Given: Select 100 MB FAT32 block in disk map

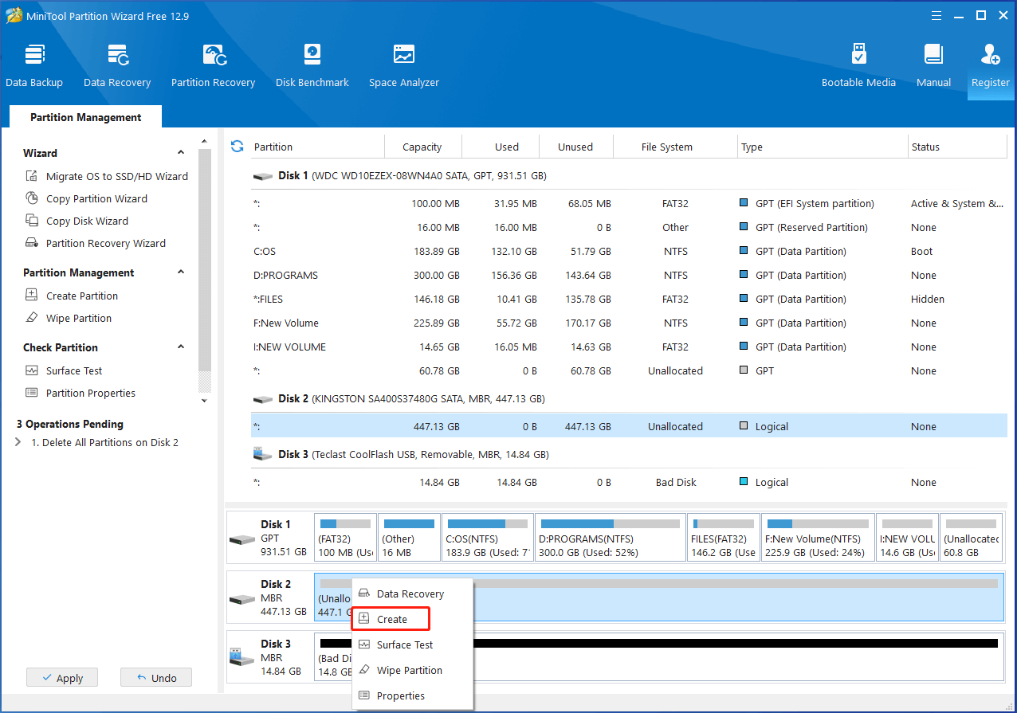Looking at the screenshot, I should 344,538.
